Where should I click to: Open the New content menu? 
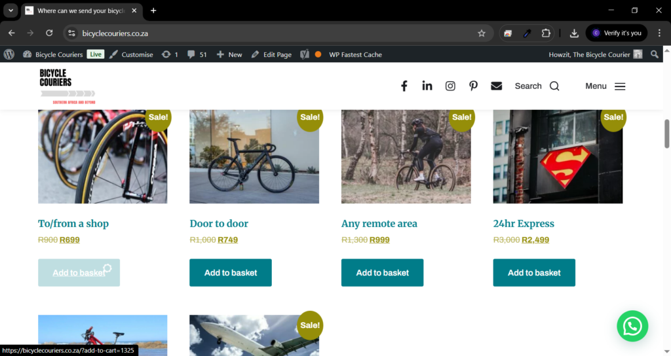[x=229, y=54]
